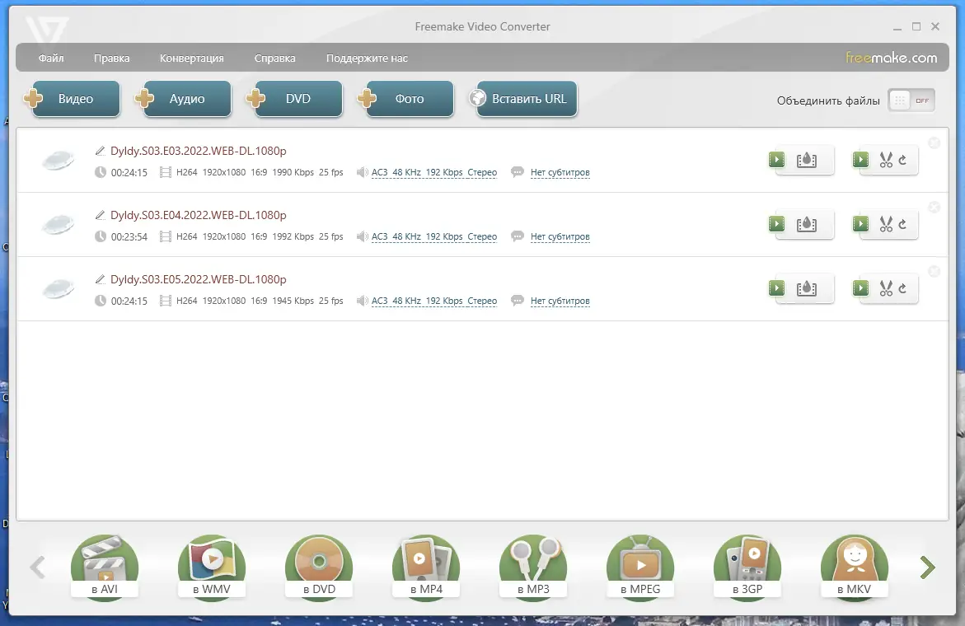This screenshot has width=965, height=626.
Task: Choose the MPEG output format
Action: (x=640, y=567)
